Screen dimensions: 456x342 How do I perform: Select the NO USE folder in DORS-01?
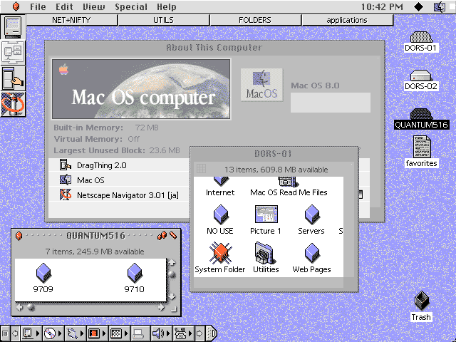click(220, 219)
